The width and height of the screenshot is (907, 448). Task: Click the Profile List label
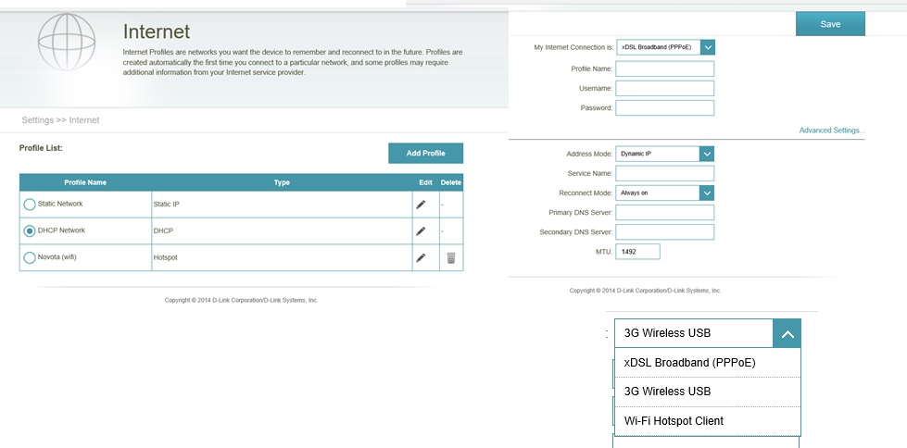pos(41,148)
